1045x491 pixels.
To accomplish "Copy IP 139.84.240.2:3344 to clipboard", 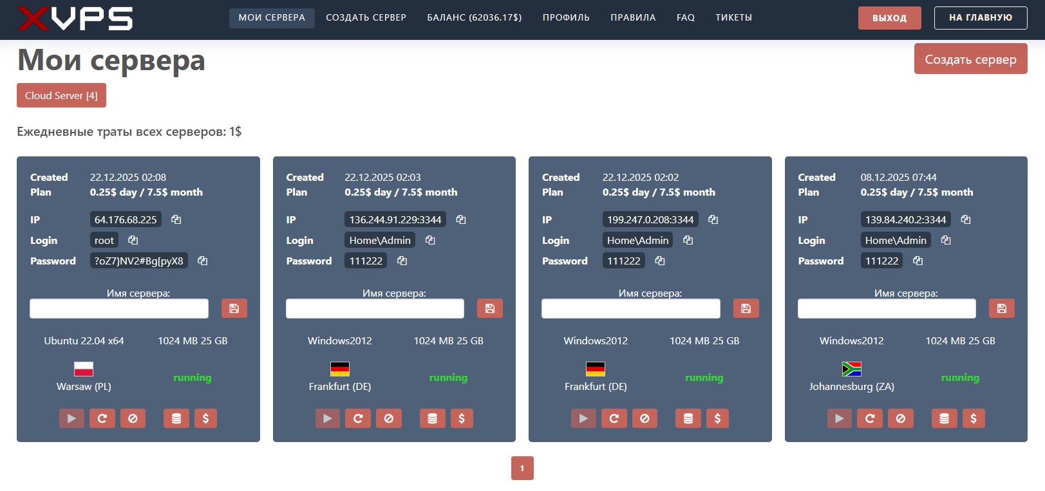I will pyautogui.click(x=965, y=219).
